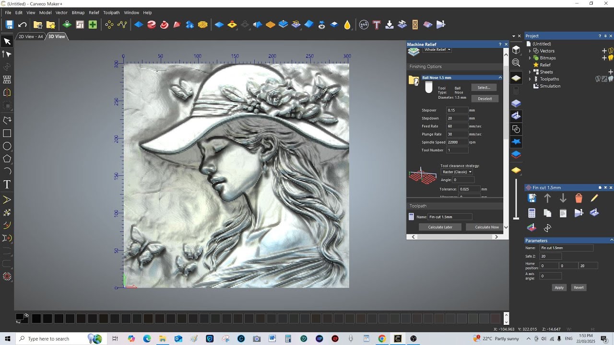
Task: Toggle the Bitmaps lightbulb visibility
Action: tap(611, 58)
